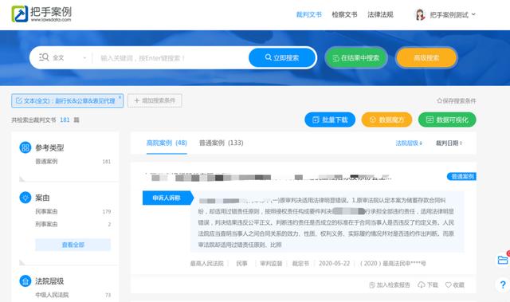Switch to 检察文书 in top navigation

tap(344, 14)
